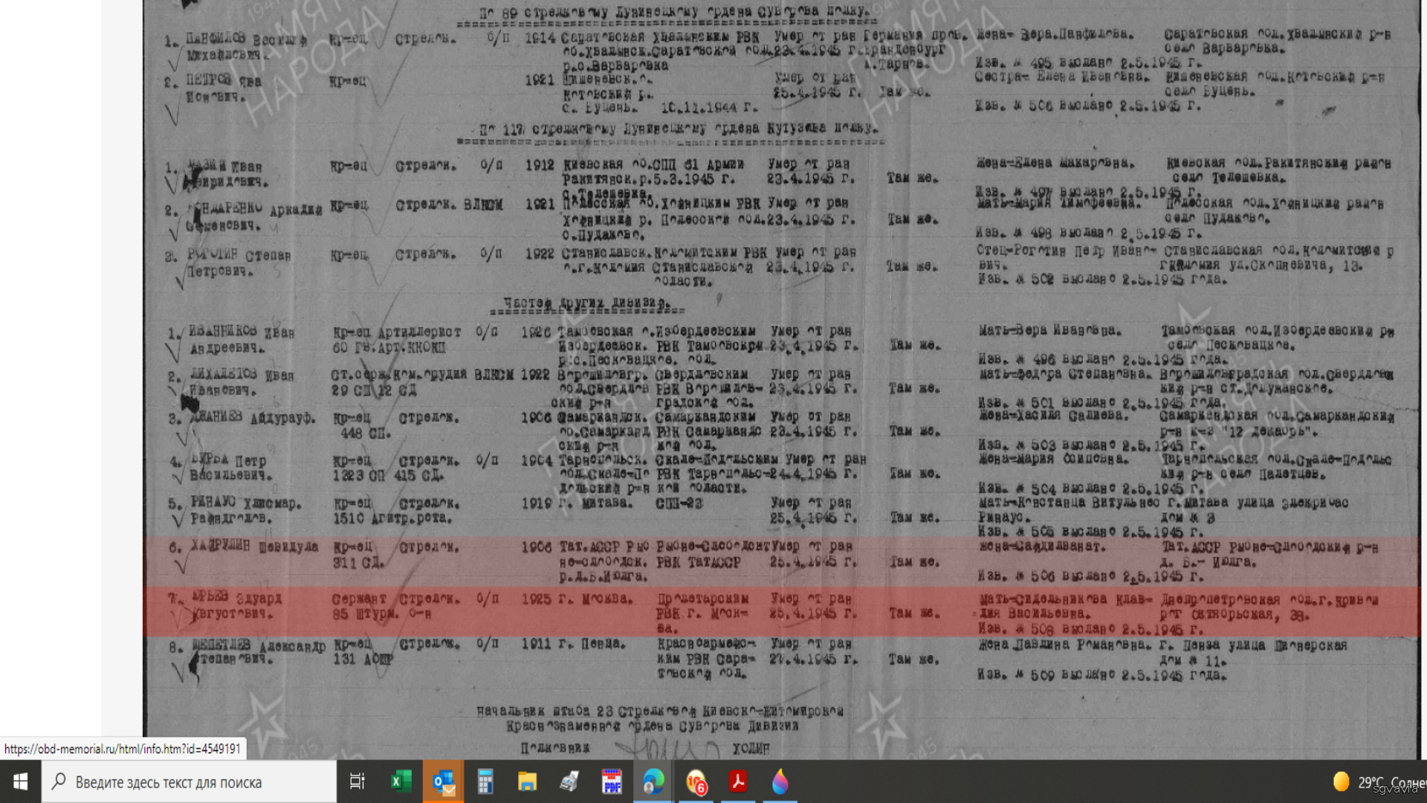
Task: Open the colorful droplet app in taskbar
Action: (780, 781)
